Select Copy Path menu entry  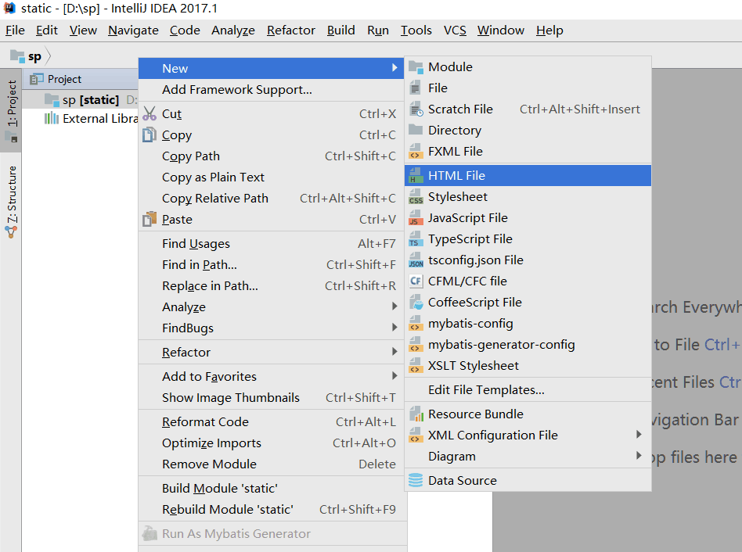point(272,156)
